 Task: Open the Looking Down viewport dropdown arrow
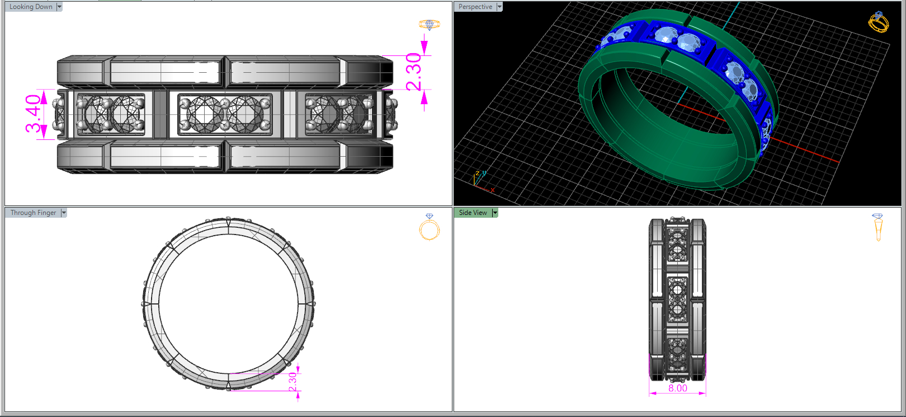(x=59, y=7)
